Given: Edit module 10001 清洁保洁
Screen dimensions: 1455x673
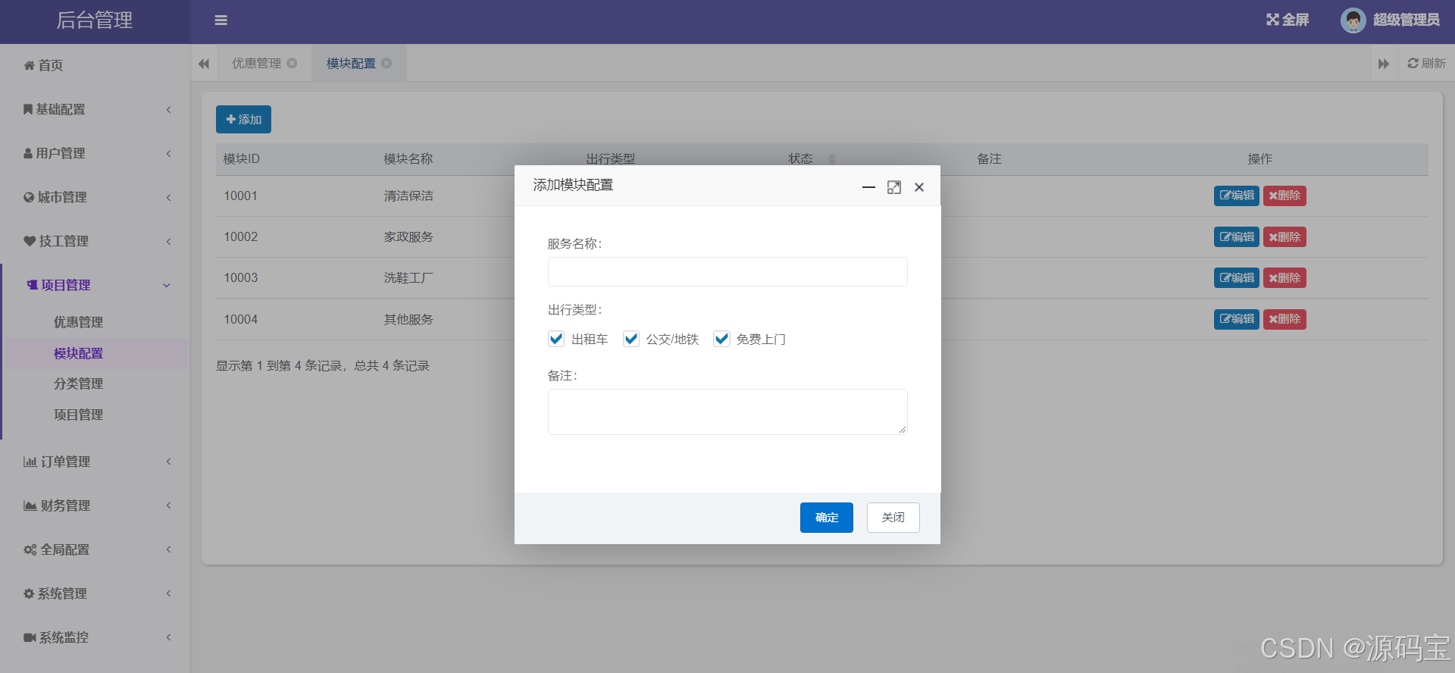Looking at the screenshot, I should [x=1237, y=196].
